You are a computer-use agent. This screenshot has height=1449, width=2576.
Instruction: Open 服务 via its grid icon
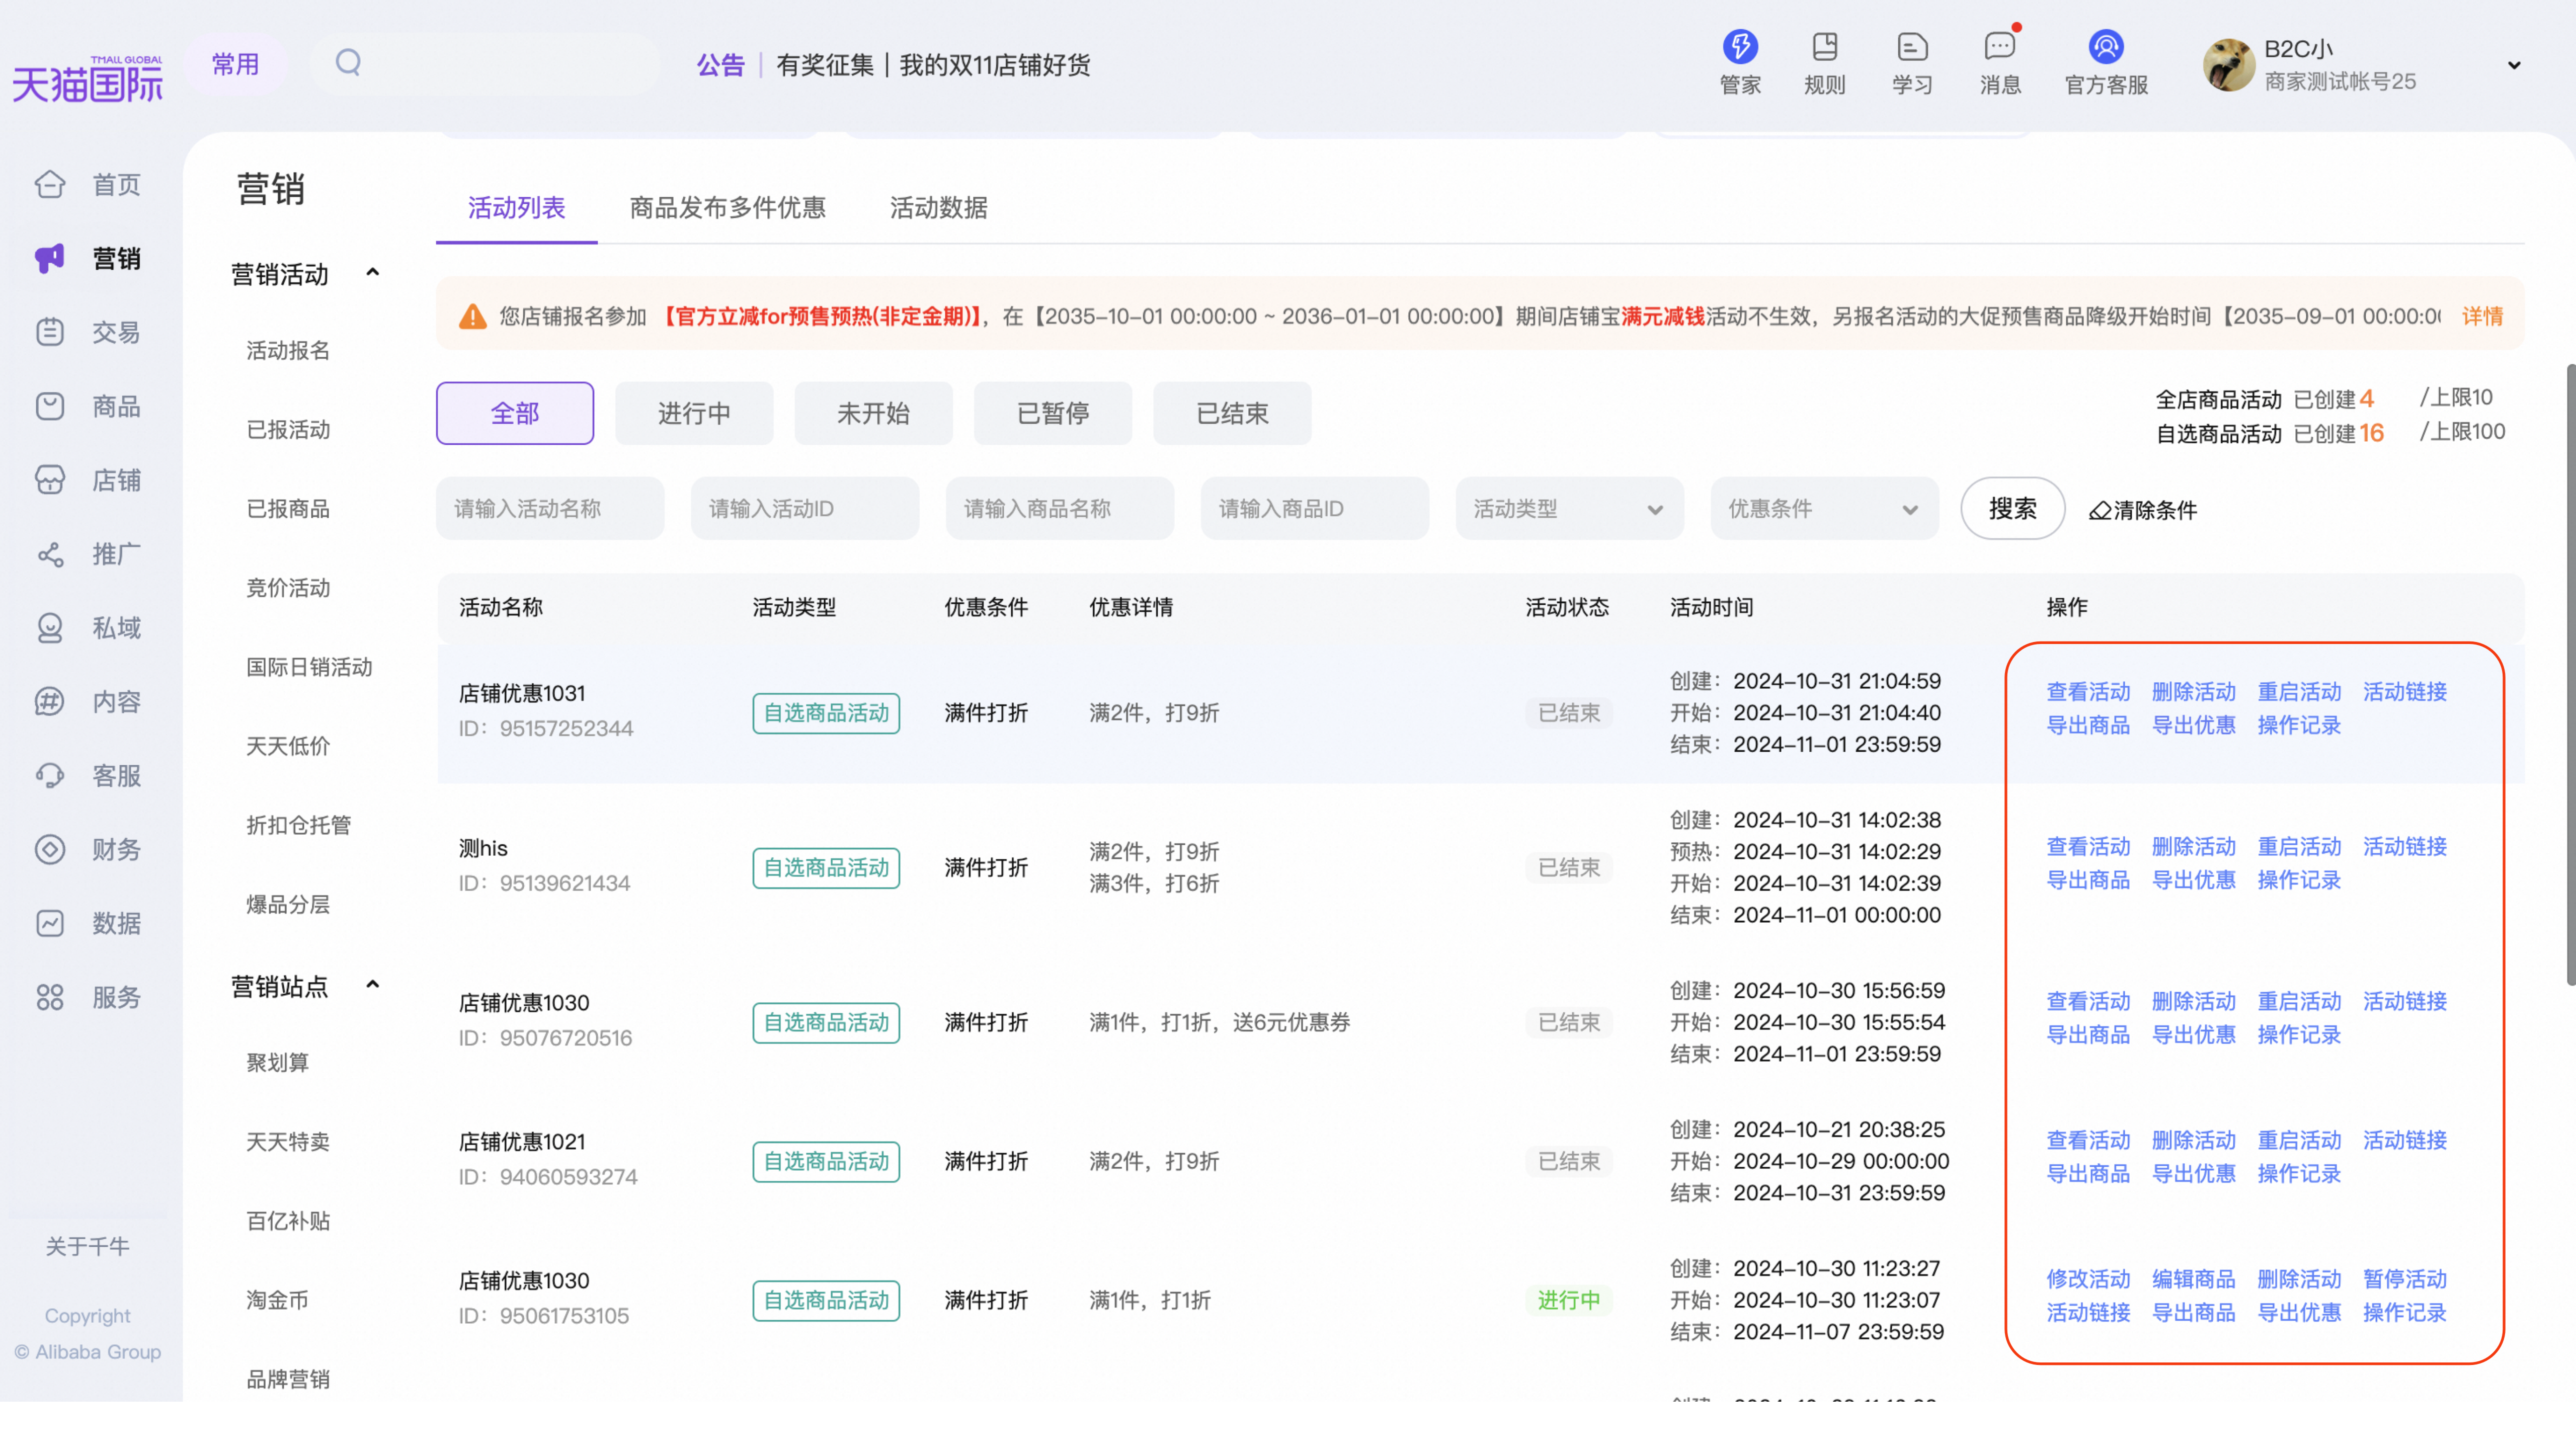[x=50, y=997]
